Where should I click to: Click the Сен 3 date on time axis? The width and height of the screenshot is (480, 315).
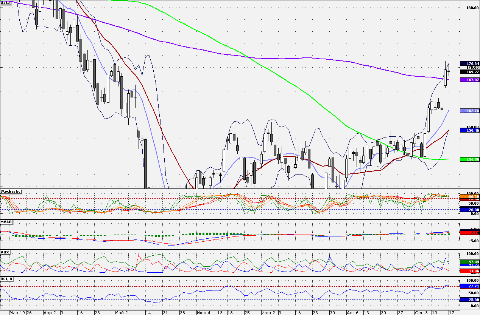421,313
